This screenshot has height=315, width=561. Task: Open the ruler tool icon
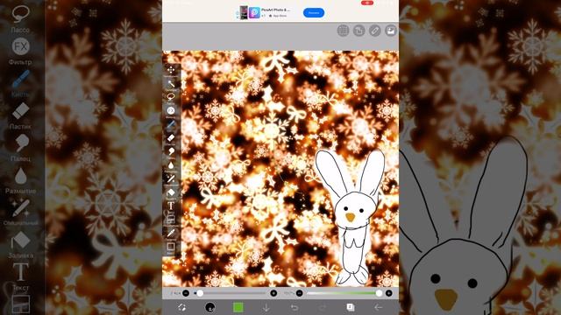point(374,31)
